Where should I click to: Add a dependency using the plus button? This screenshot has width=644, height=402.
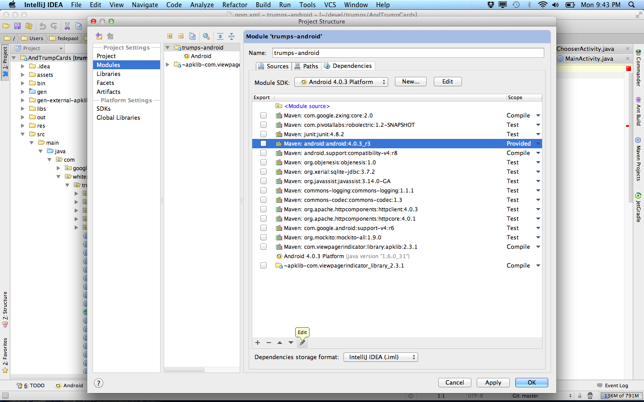coord(258,343)
